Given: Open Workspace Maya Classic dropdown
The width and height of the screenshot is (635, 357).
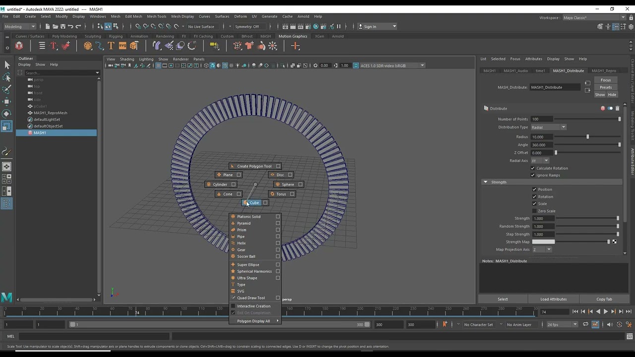Looking at the screenshot, I should [594, 17].
